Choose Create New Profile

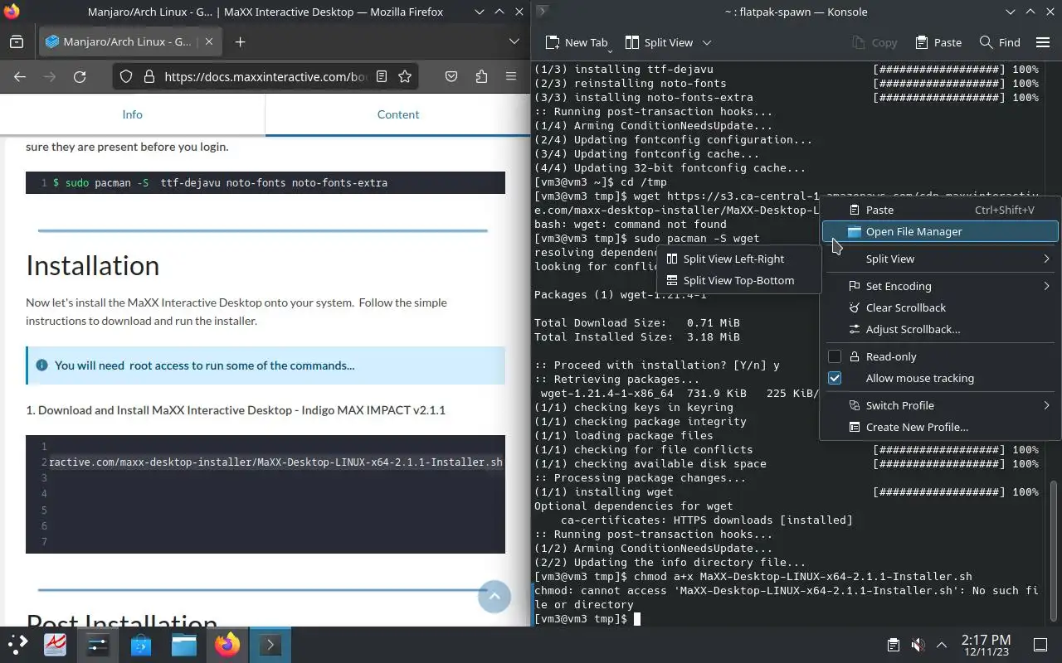pyautogui.click(x=940, y=427)
